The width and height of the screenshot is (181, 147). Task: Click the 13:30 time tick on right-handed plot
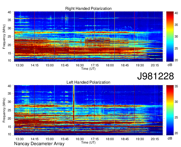(19, 65)
